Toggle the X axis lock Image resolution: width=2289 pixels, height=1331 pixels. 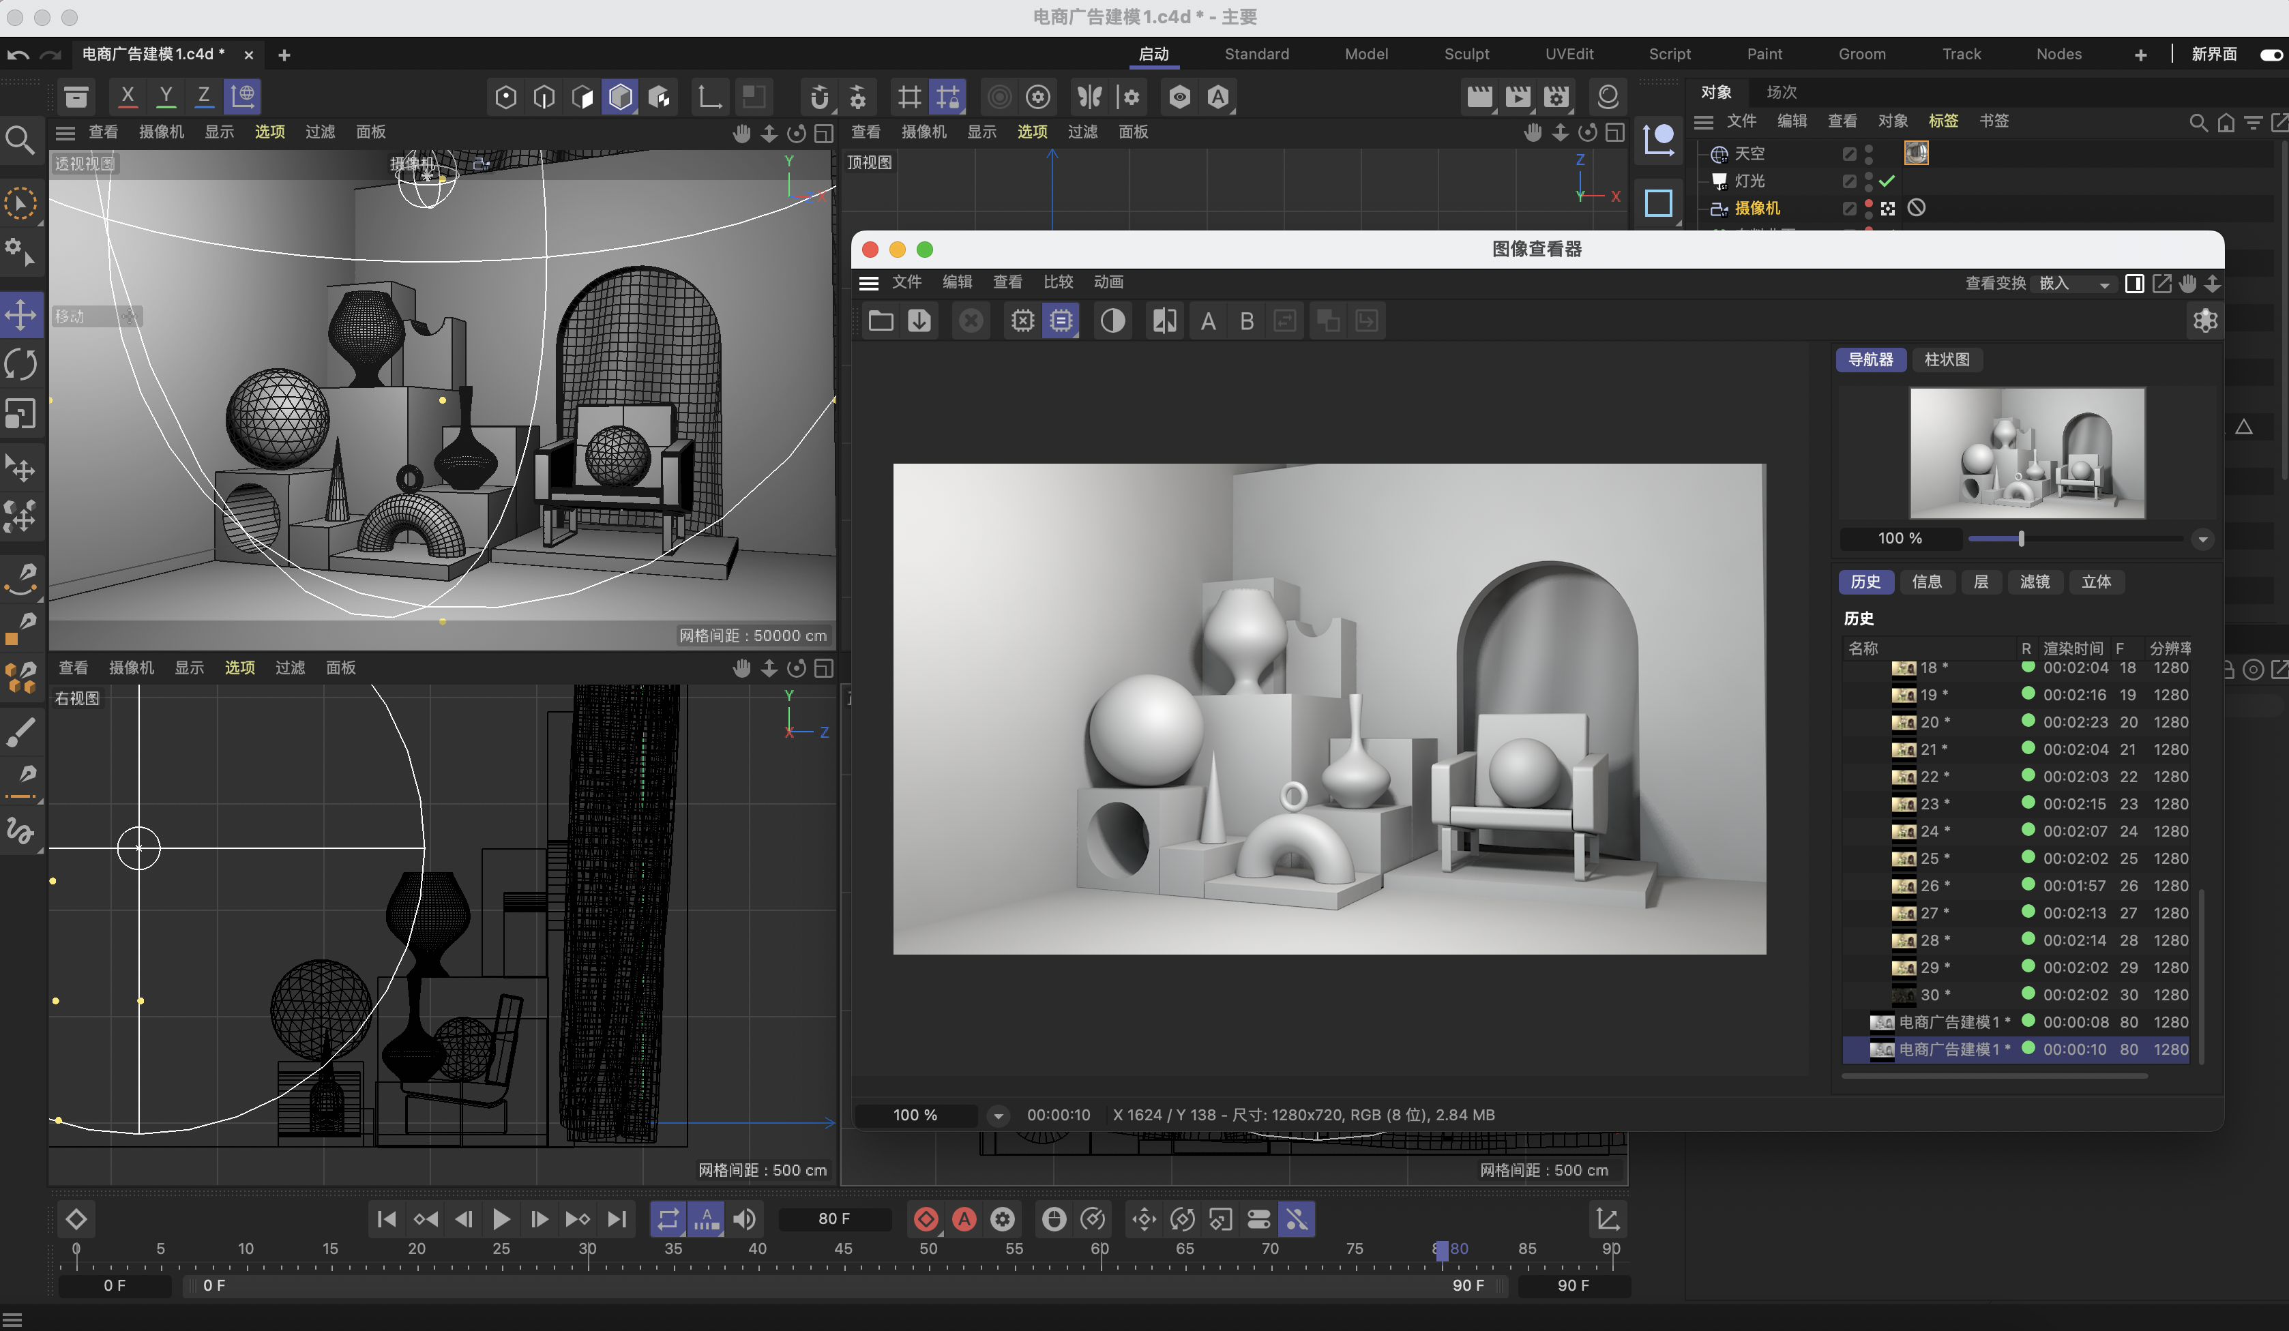pos(127,95)
